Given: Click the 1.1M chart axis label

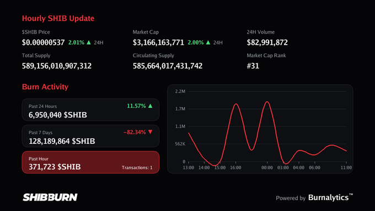Looking at the screenshot, I should [x=180, y=126].
